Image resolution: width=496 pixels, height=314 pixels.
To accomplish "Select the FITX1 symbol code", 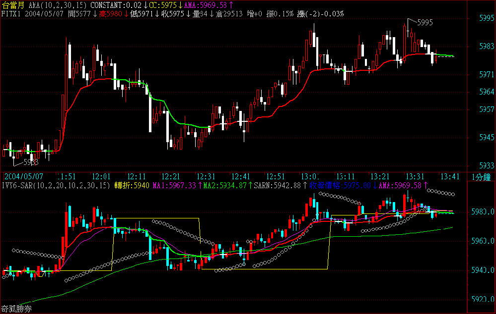I will (11, 13).
